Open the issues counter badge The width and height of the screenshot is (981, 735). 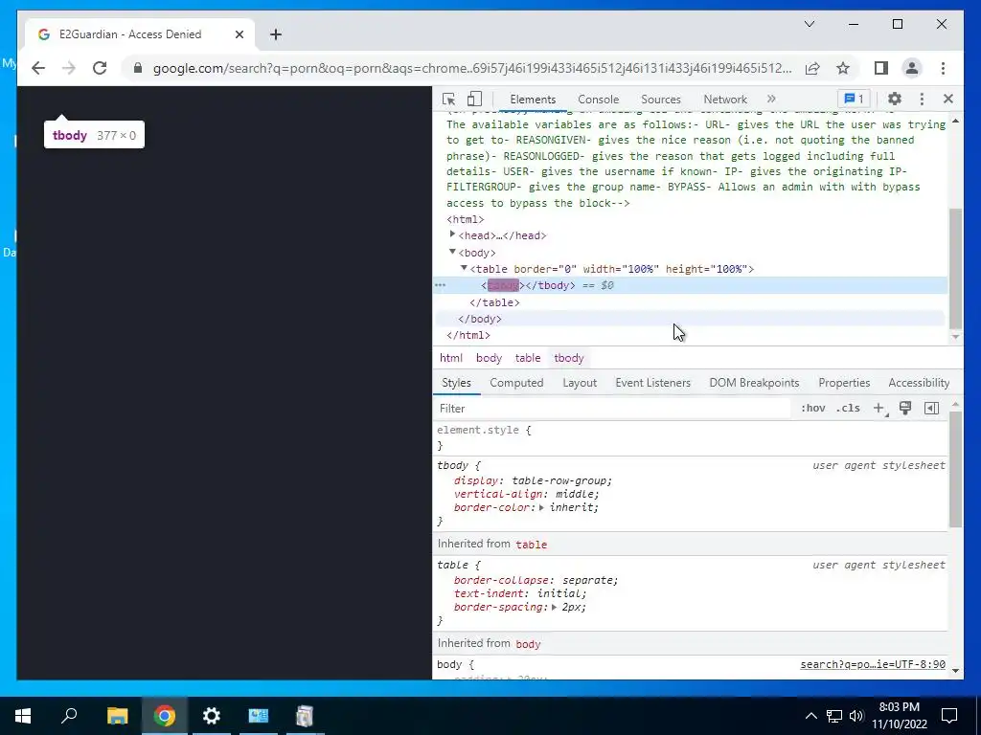854,99
